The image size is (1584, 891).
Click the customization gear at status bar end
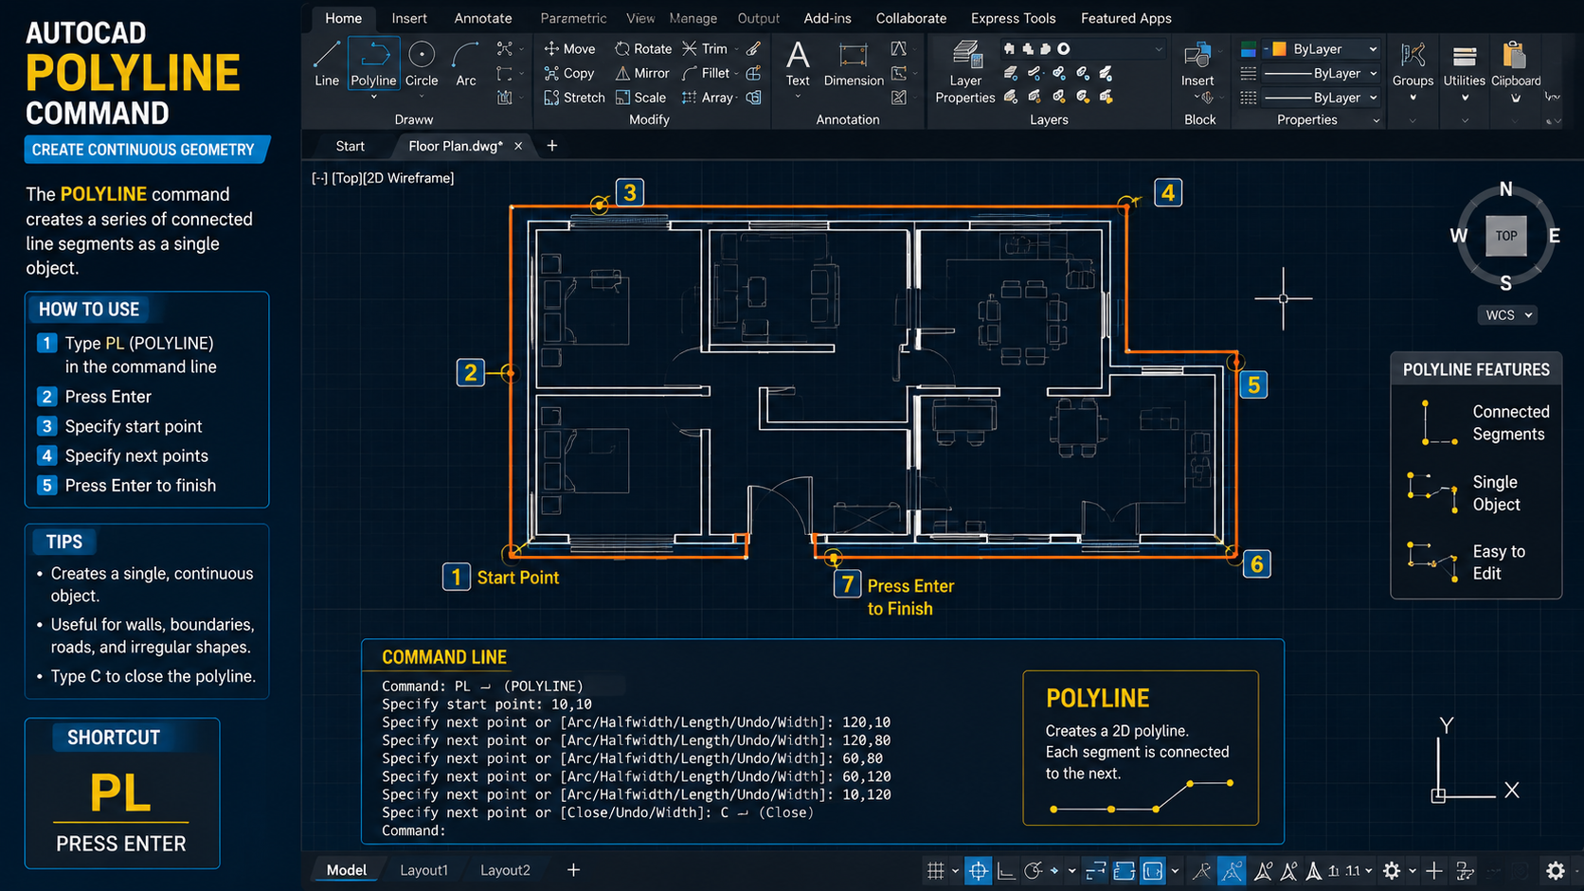[1556, 870]
